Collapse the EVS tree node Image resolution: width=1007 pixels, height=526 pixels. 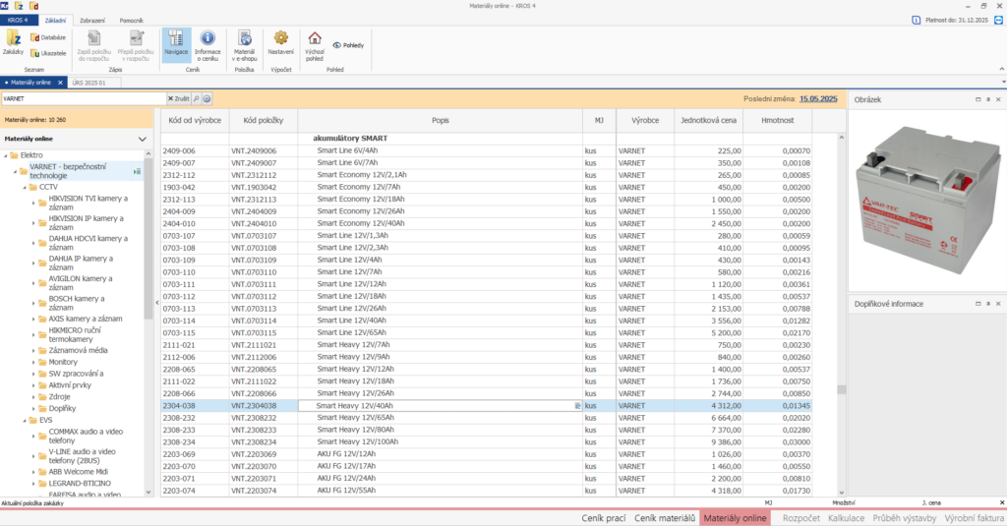click(25, 421)
